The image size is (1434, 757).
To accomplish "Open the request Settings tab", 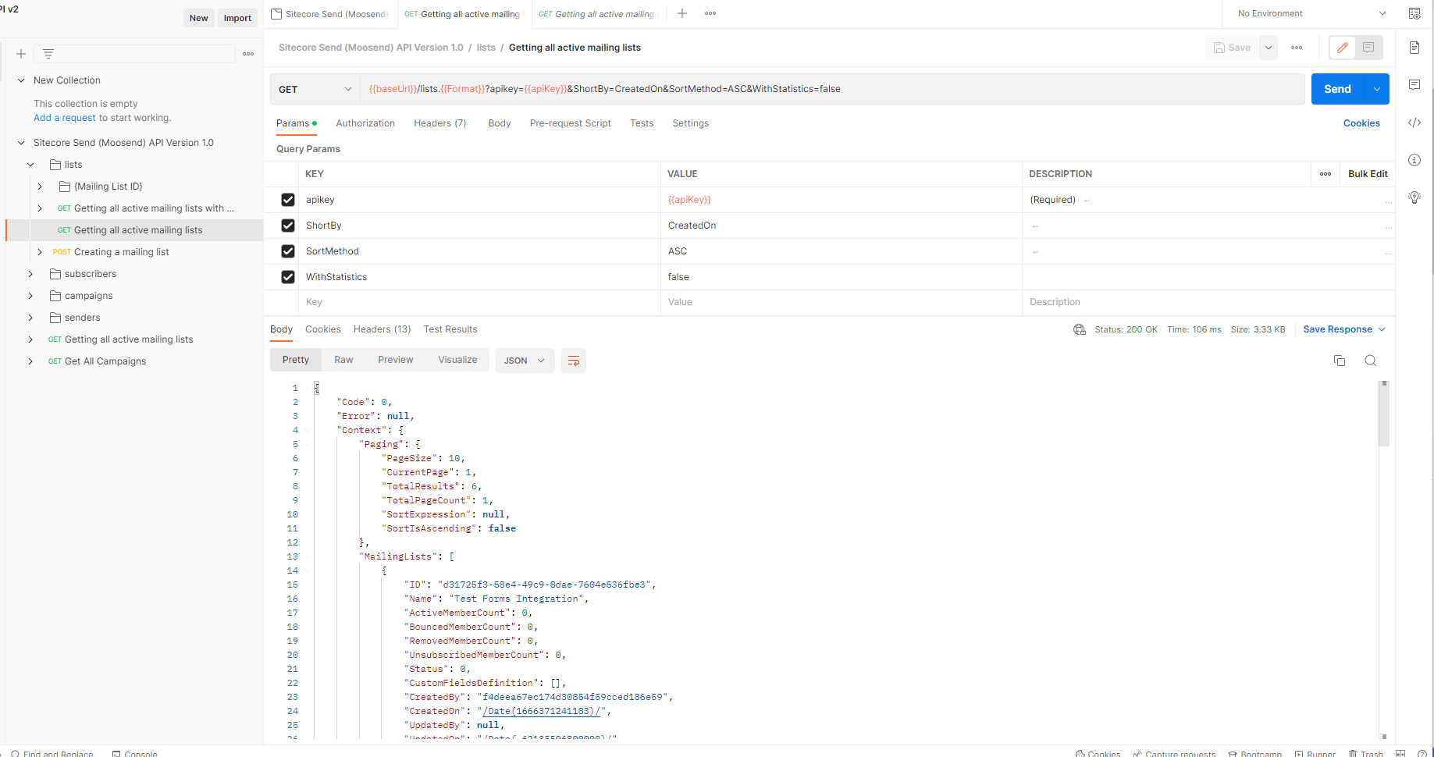I will 691,123.
